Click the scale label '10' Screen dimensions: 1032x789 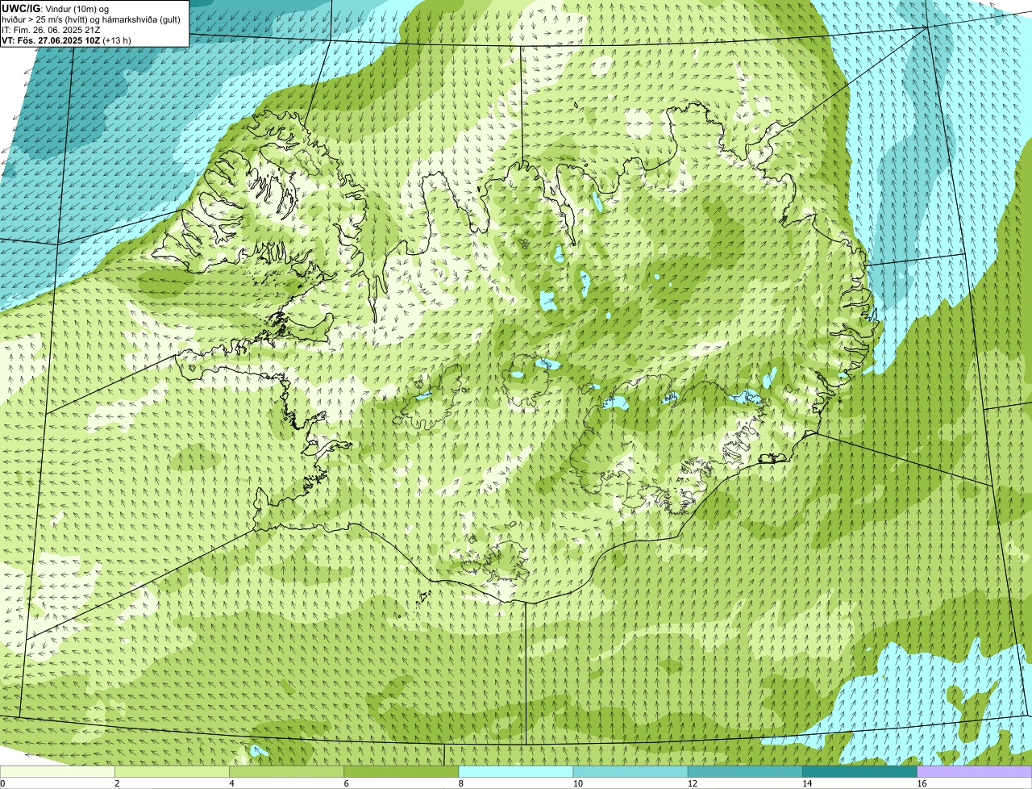point(577,783)
